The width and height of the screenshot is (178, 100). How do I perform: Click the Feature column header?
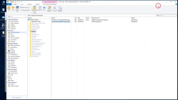tap(133, 18)
